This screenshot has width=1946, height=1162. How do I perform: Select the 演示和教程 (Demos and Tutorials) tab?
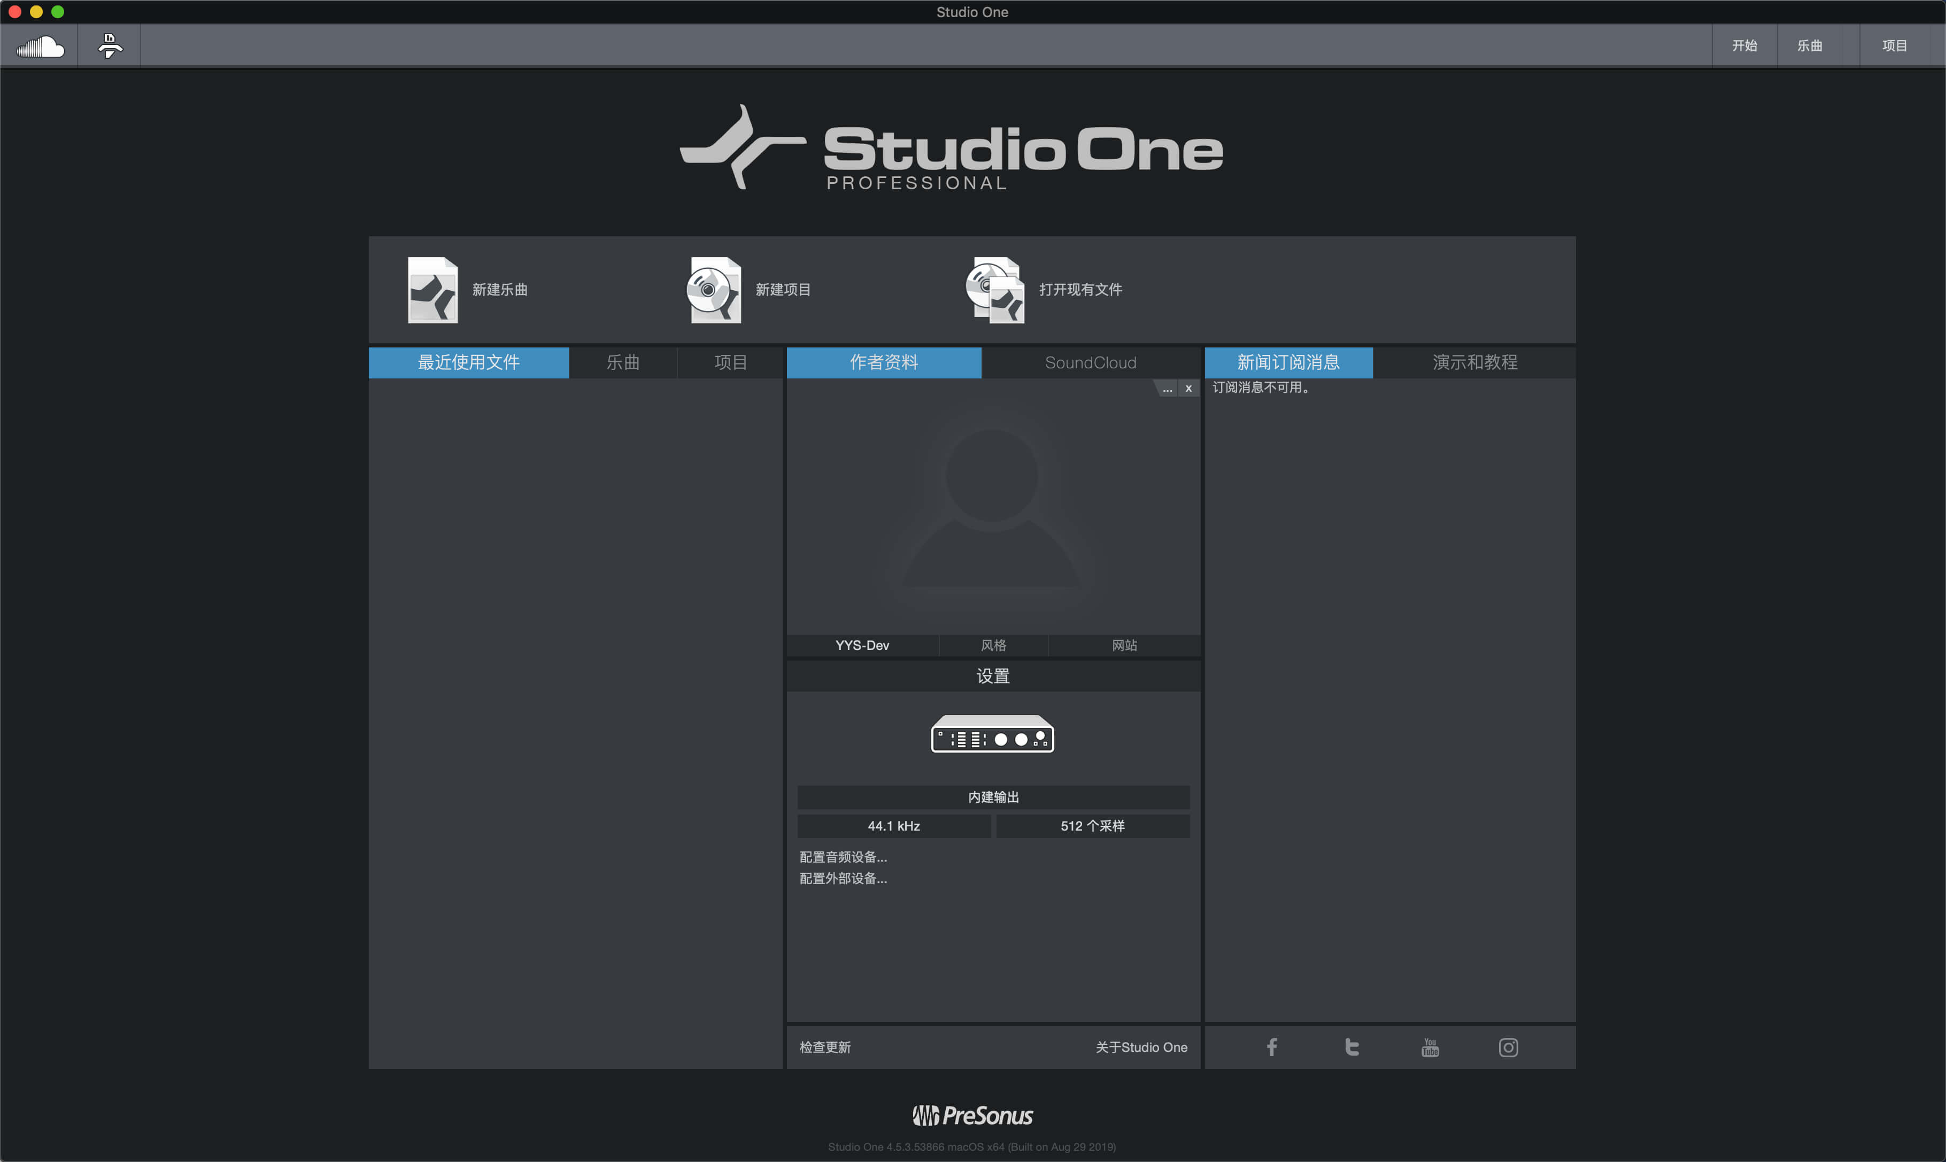[x=1474, y=362]
